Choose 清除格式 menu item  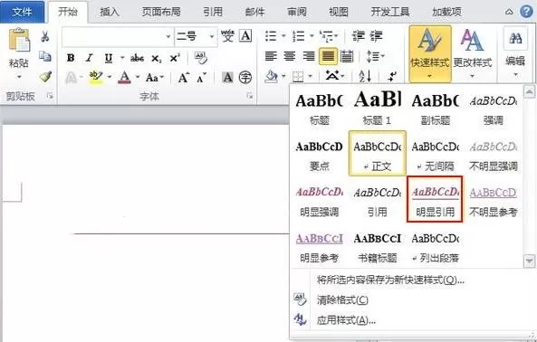coord(342,300)
